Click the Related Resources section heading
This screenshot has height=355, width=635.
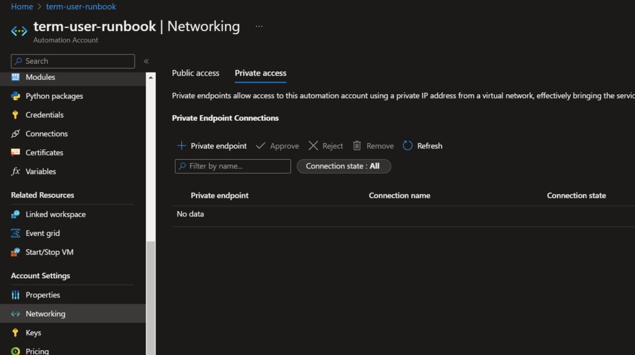coord(43,195)
